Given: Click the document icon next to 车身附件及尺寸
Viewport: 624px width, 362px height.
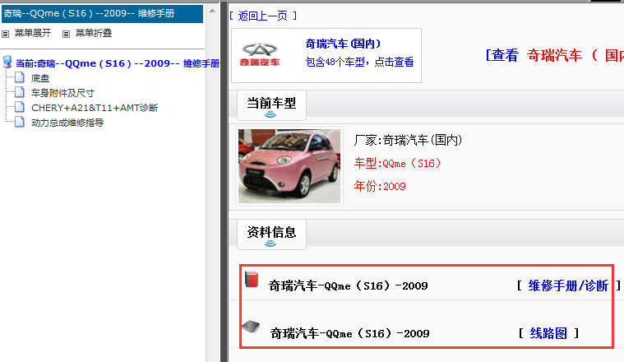Looking at the screenshot, I should tap(20, 92).
